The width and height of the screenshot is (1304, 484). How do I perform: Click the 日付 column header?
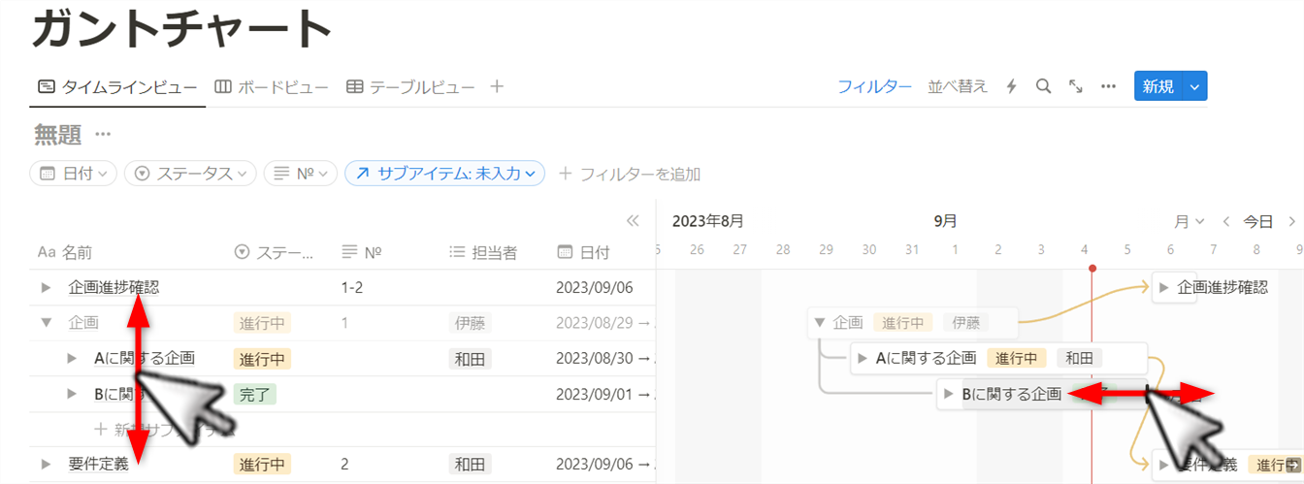584,252
